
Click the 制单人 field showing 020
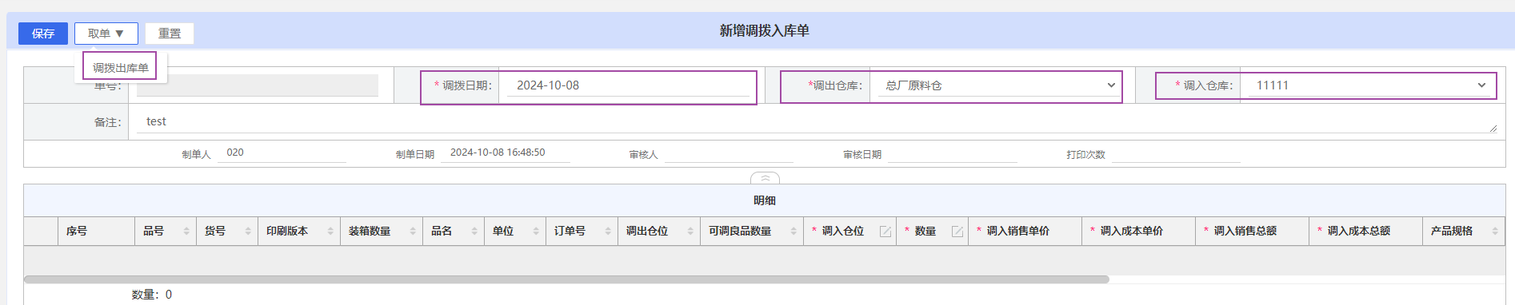[282, 152]
